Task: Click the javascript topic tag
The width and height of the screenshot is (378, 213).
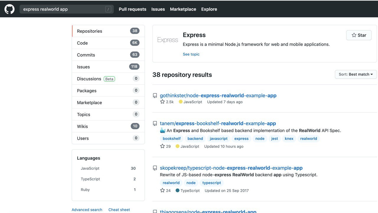Action: [219, 139]
